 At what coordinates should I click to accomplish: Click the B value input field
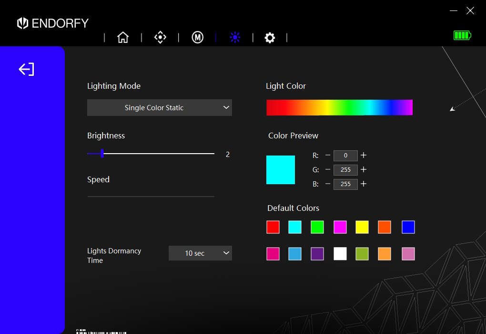click(345, 184)
